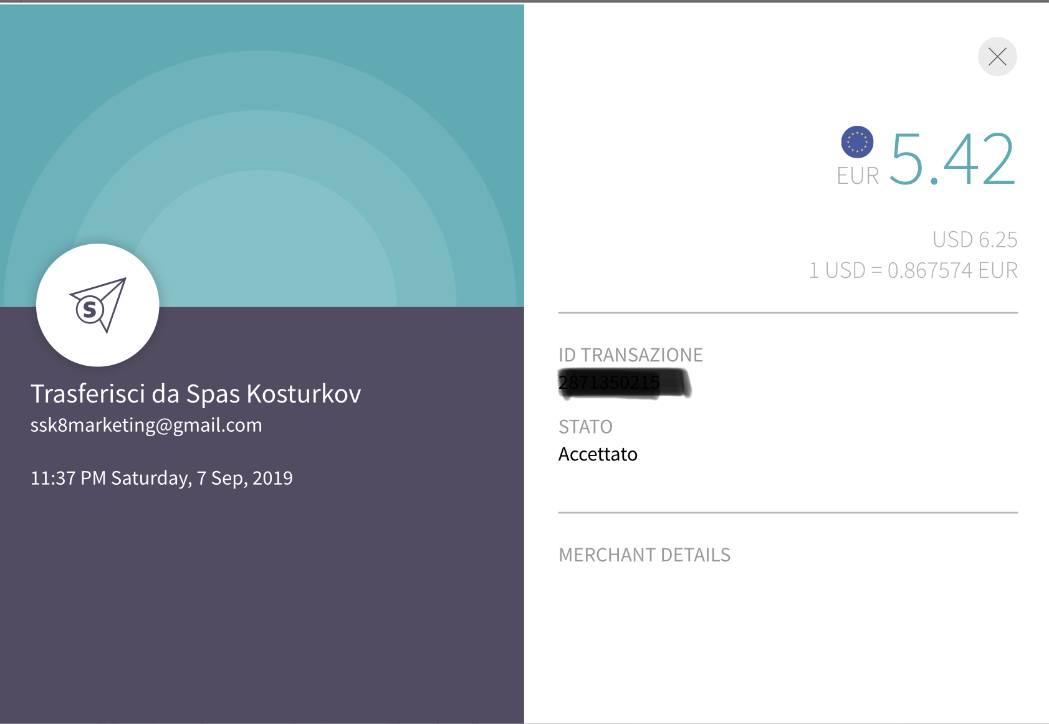1049x724 pixels.
Task: Click the 11:37 PM Saturday date text
Action: tap(161, 478)
